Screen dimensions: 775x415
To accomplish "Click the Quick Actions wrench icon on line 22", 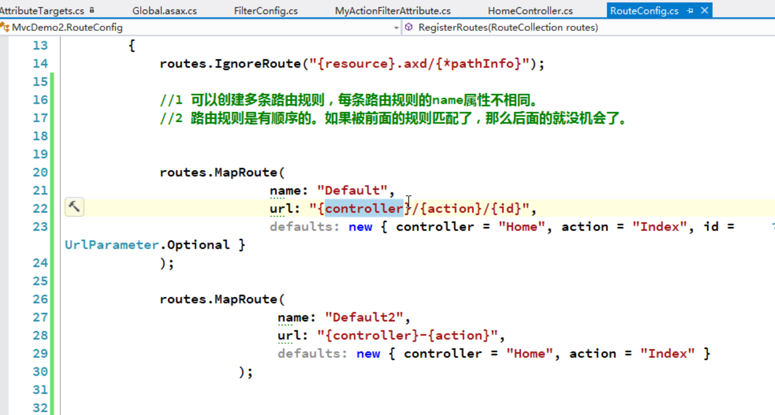I will tap(75, 207).
